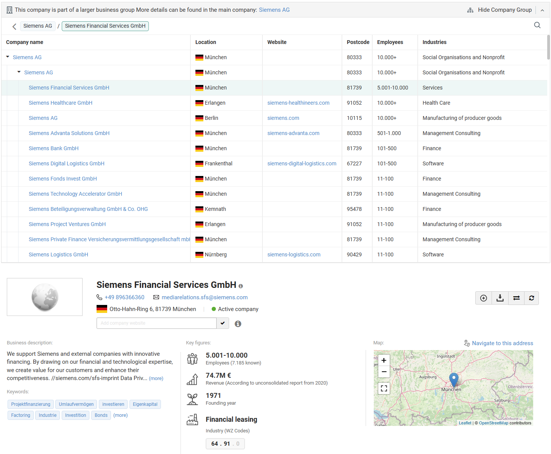The image size is (551, 454).
Task: Open the compare companies arrows icon
Action: pos(516,298)
